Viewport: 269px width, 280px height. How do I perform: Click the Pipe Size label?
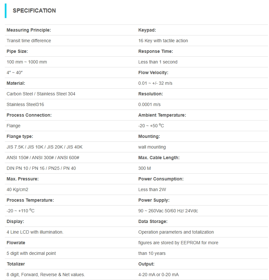(x=17, y=51)
